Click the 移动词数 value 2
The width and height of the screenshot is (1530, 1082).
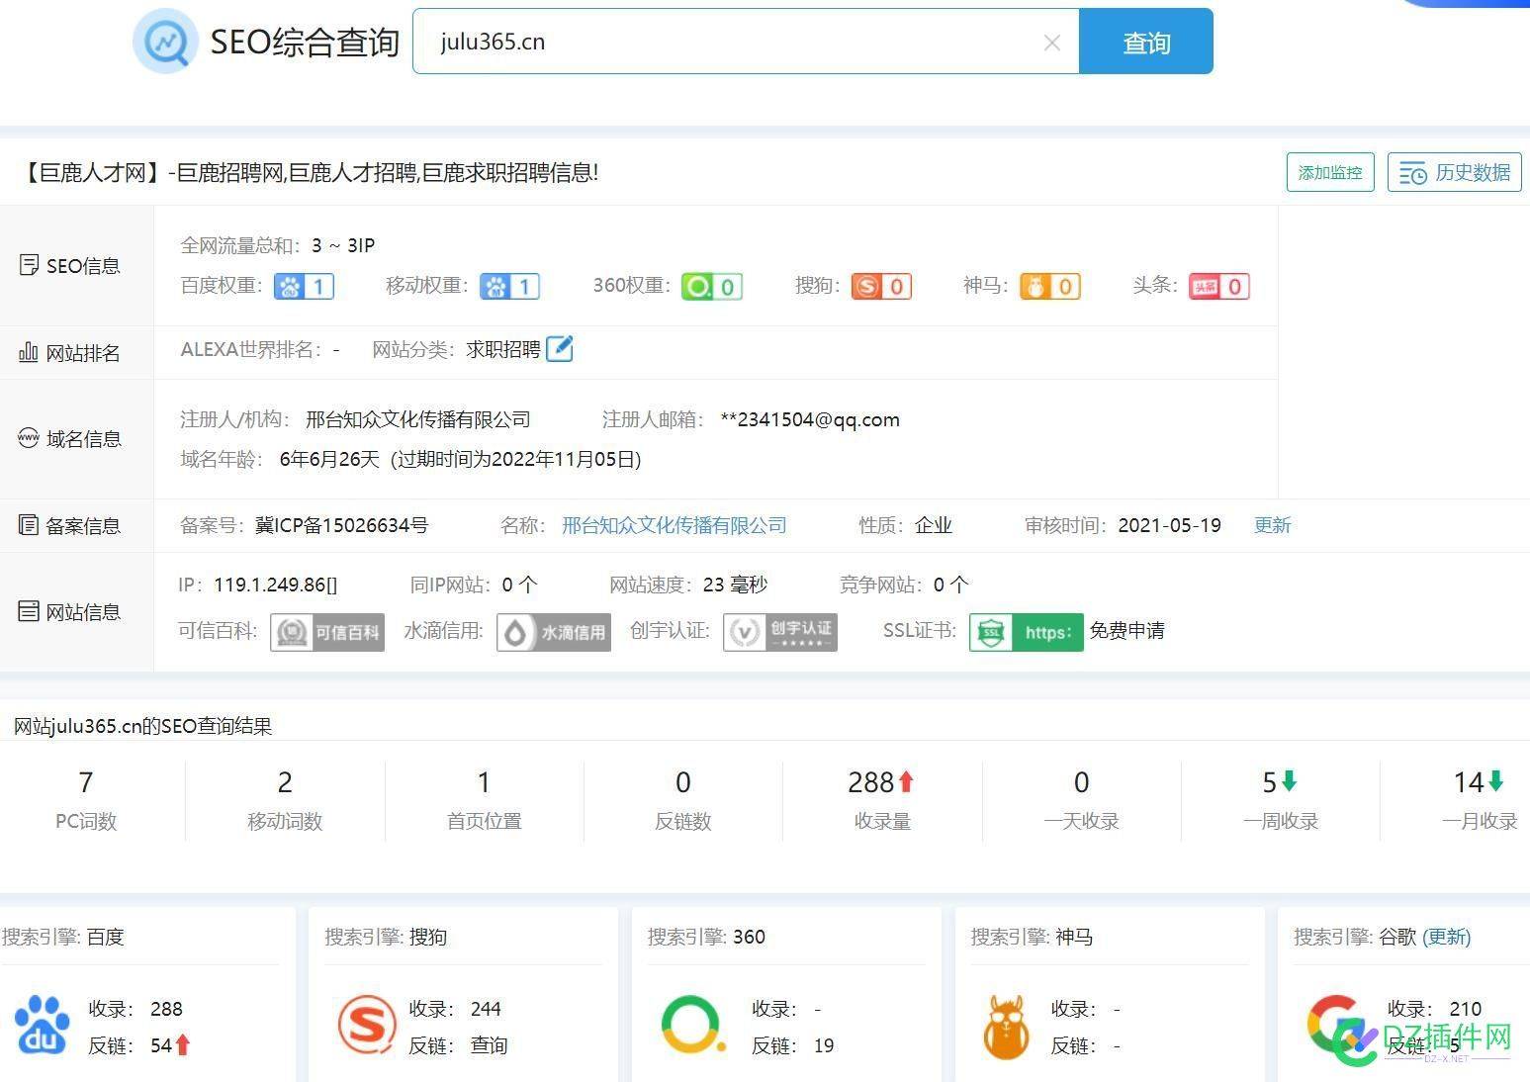285,782
